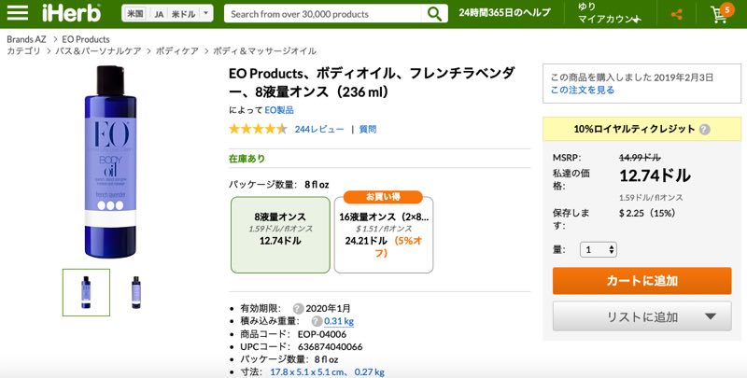Click the share icon in header

pos(677,15)
